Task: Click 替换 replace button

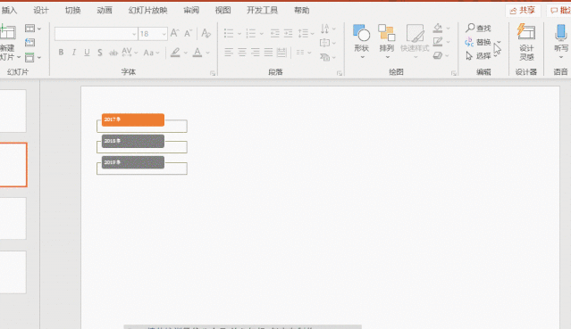Action: pos(478,42)
